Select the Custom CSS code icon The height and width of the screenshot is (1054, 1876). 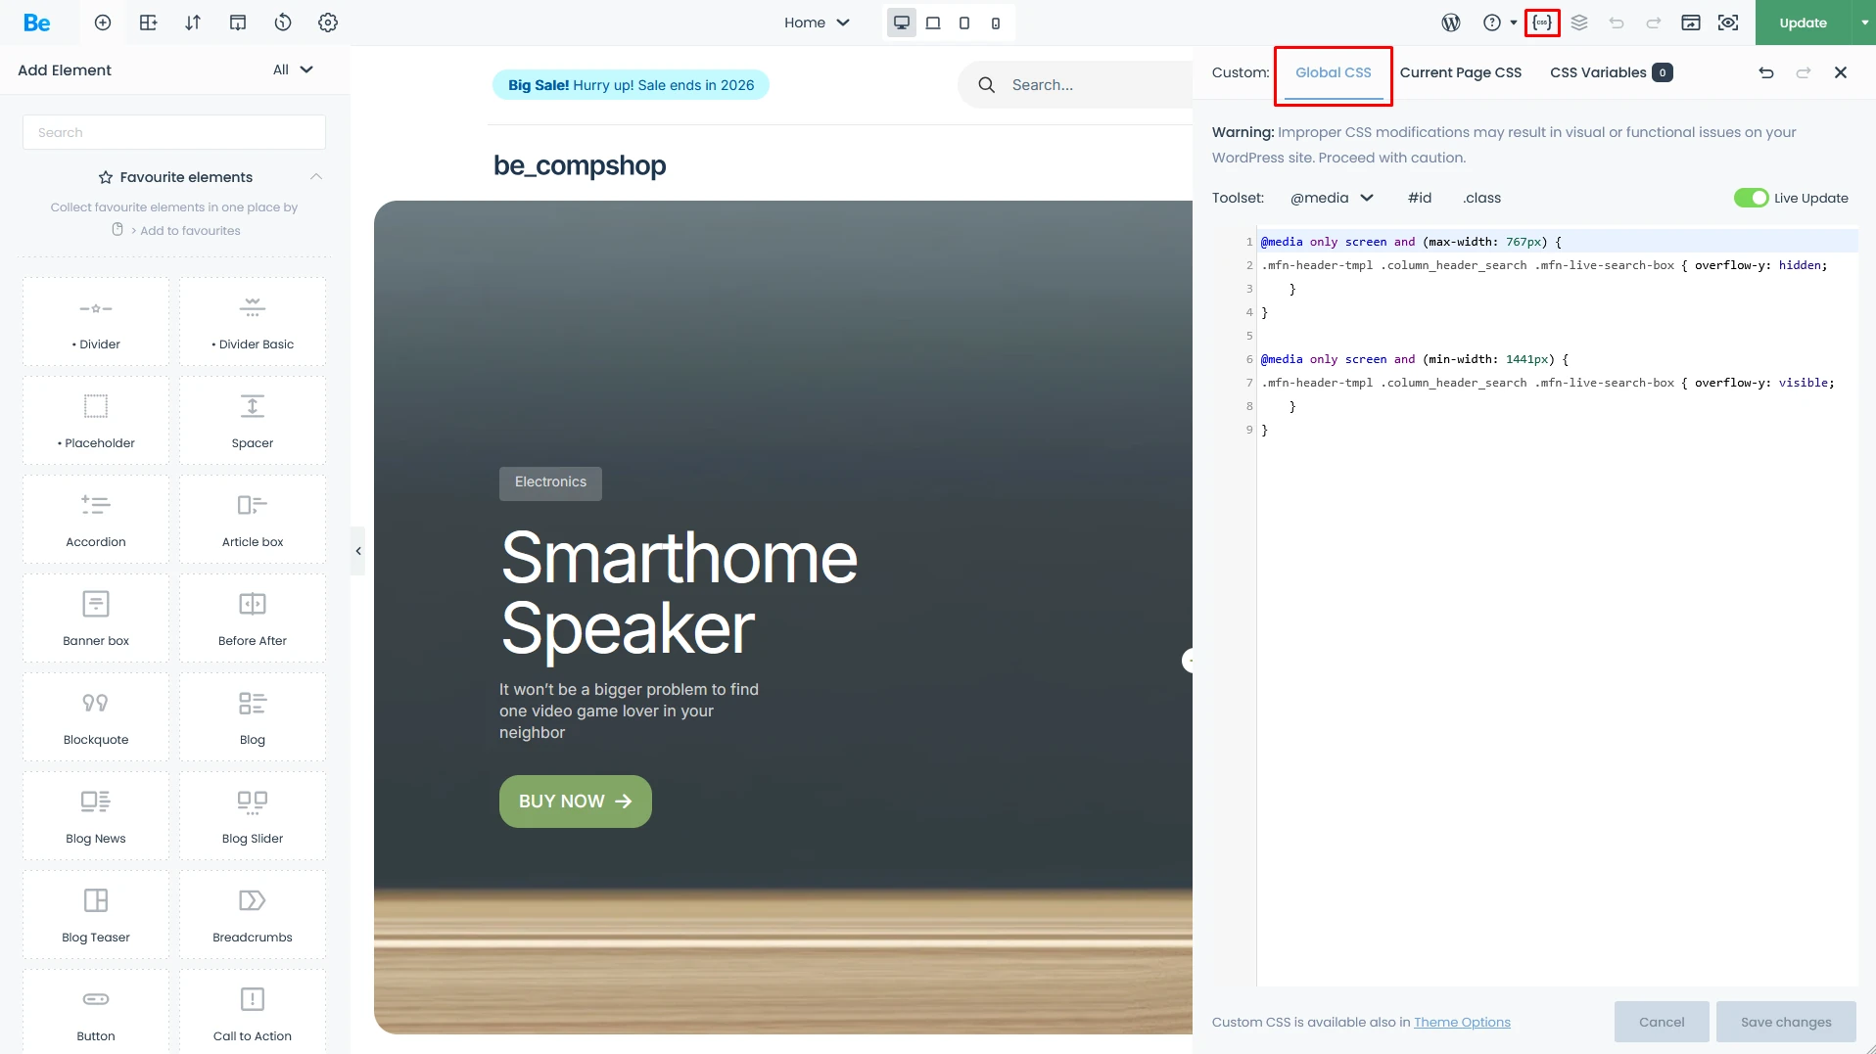[x=1540, y=23]
